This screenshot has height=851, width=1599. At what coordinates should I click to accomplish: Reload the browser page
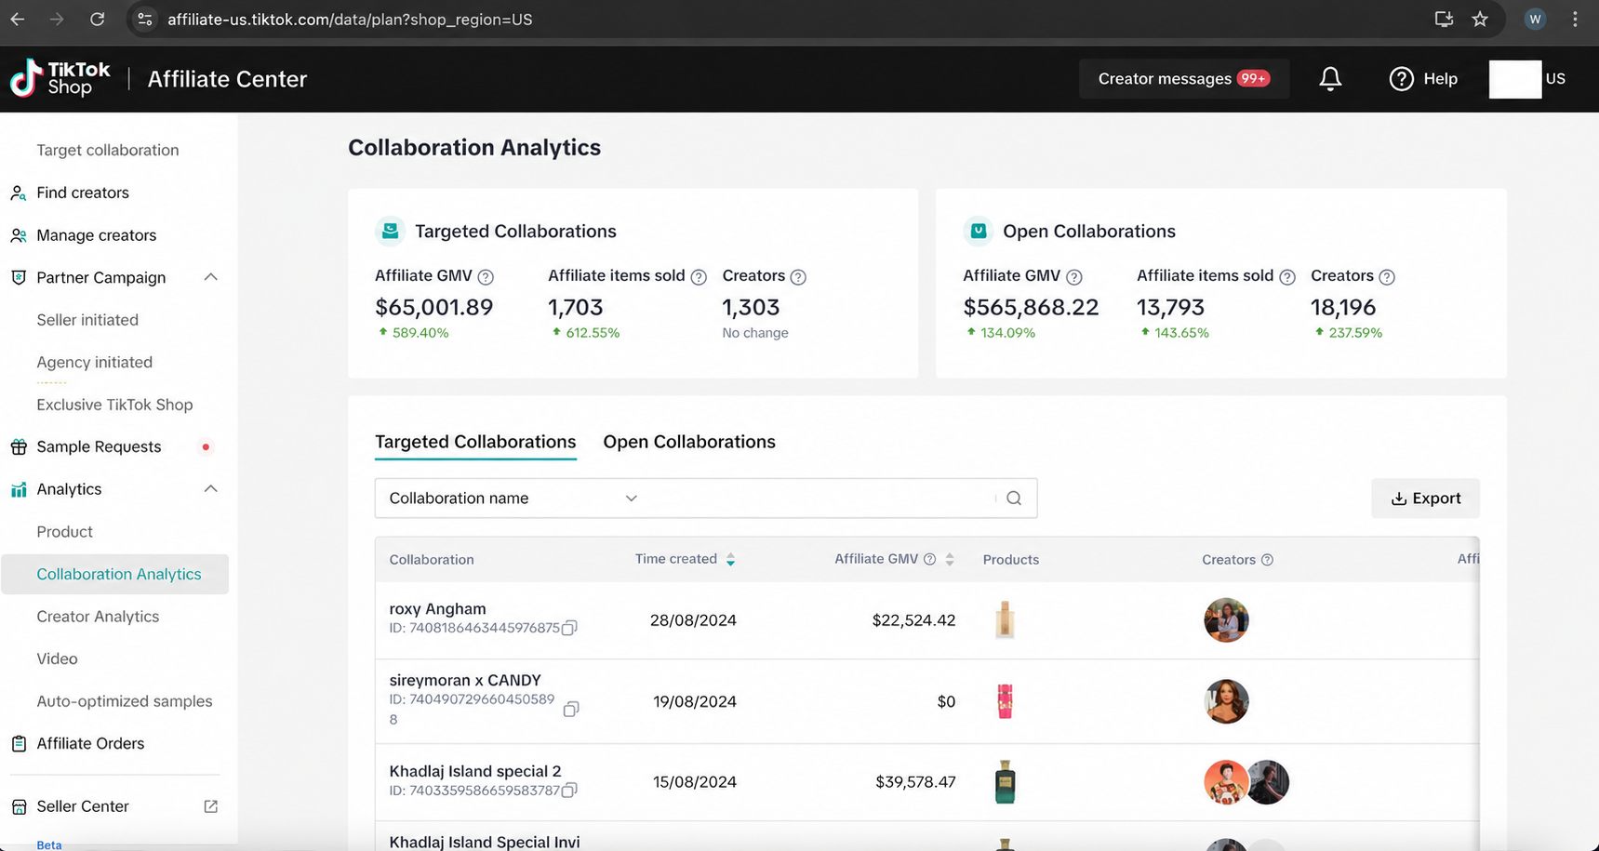click(97, 19)
